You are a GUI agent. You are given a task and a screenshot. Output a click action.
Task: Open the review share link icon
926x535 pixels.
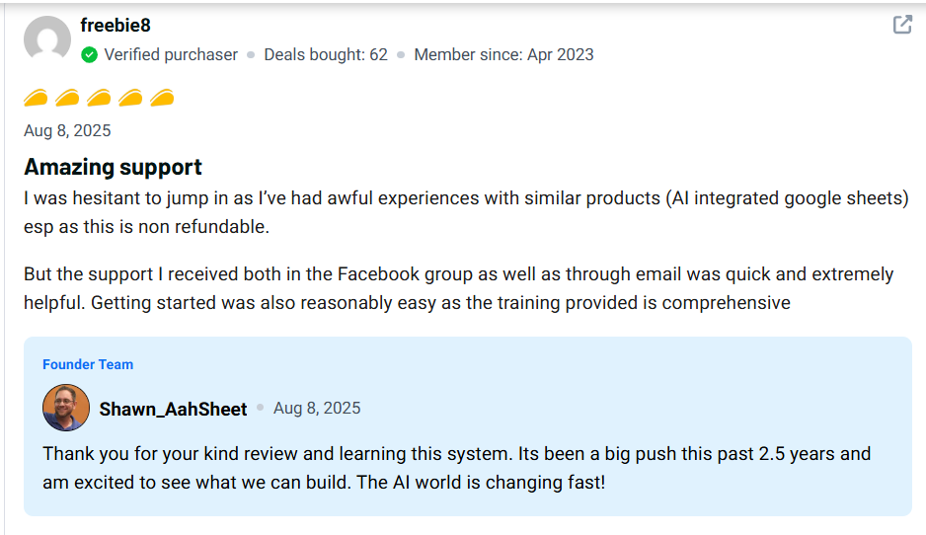902,25
